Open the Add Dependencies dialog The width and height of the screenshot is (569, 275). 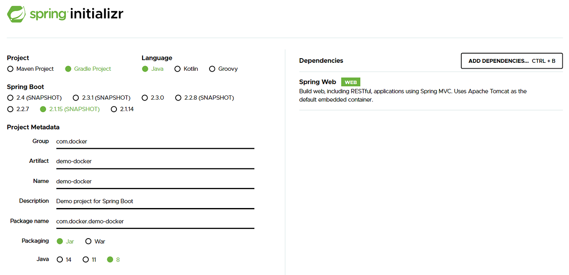click(x=511, y=61)
